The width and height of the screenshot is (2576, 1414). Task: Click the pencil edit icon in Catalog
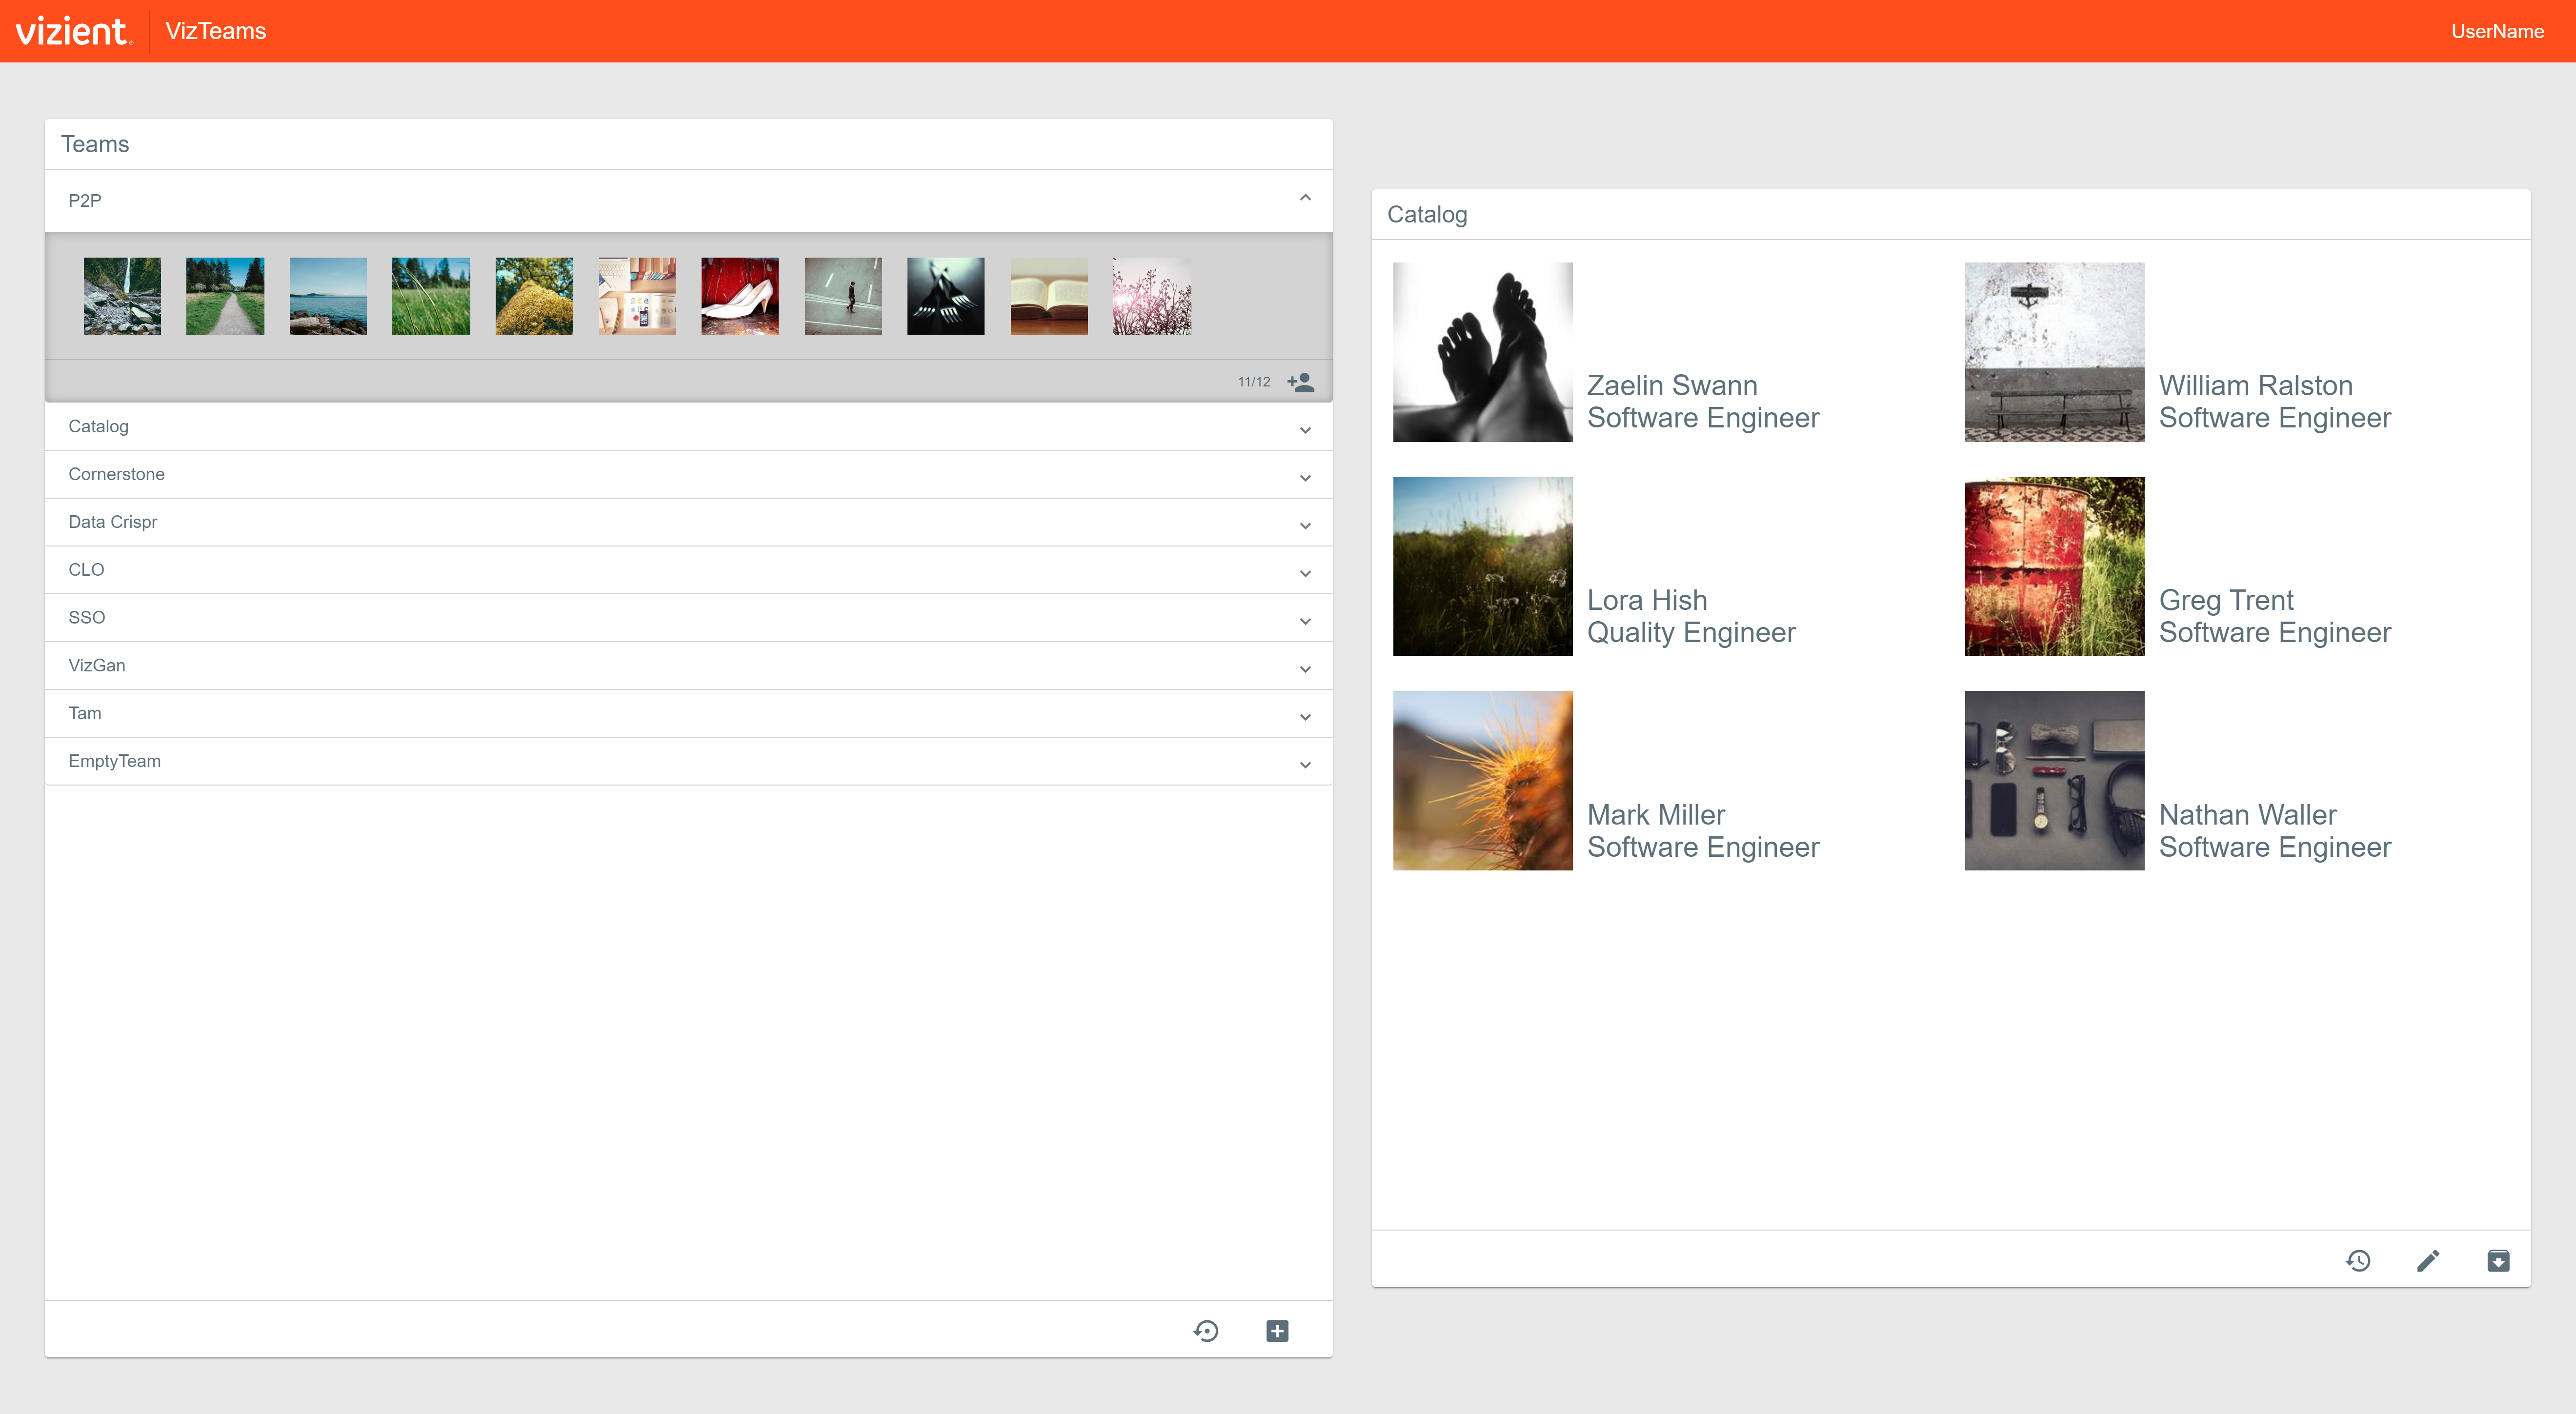(2428, 1261)
